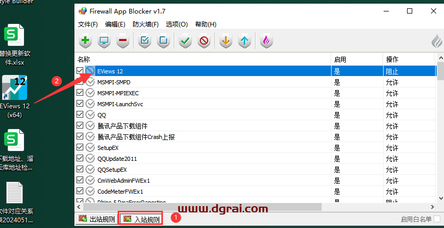Screen dimensions: 444x228
Task: Click the Uncheck all items toolbar icon
Action: tap(163, 41)
